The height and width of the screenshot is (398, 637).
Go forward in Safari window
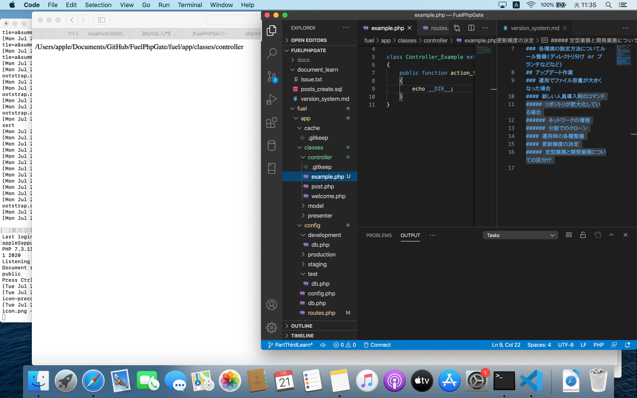coord(83,20)
